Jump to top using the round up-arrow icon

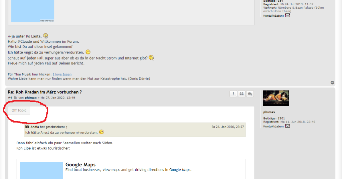point(332,82)
